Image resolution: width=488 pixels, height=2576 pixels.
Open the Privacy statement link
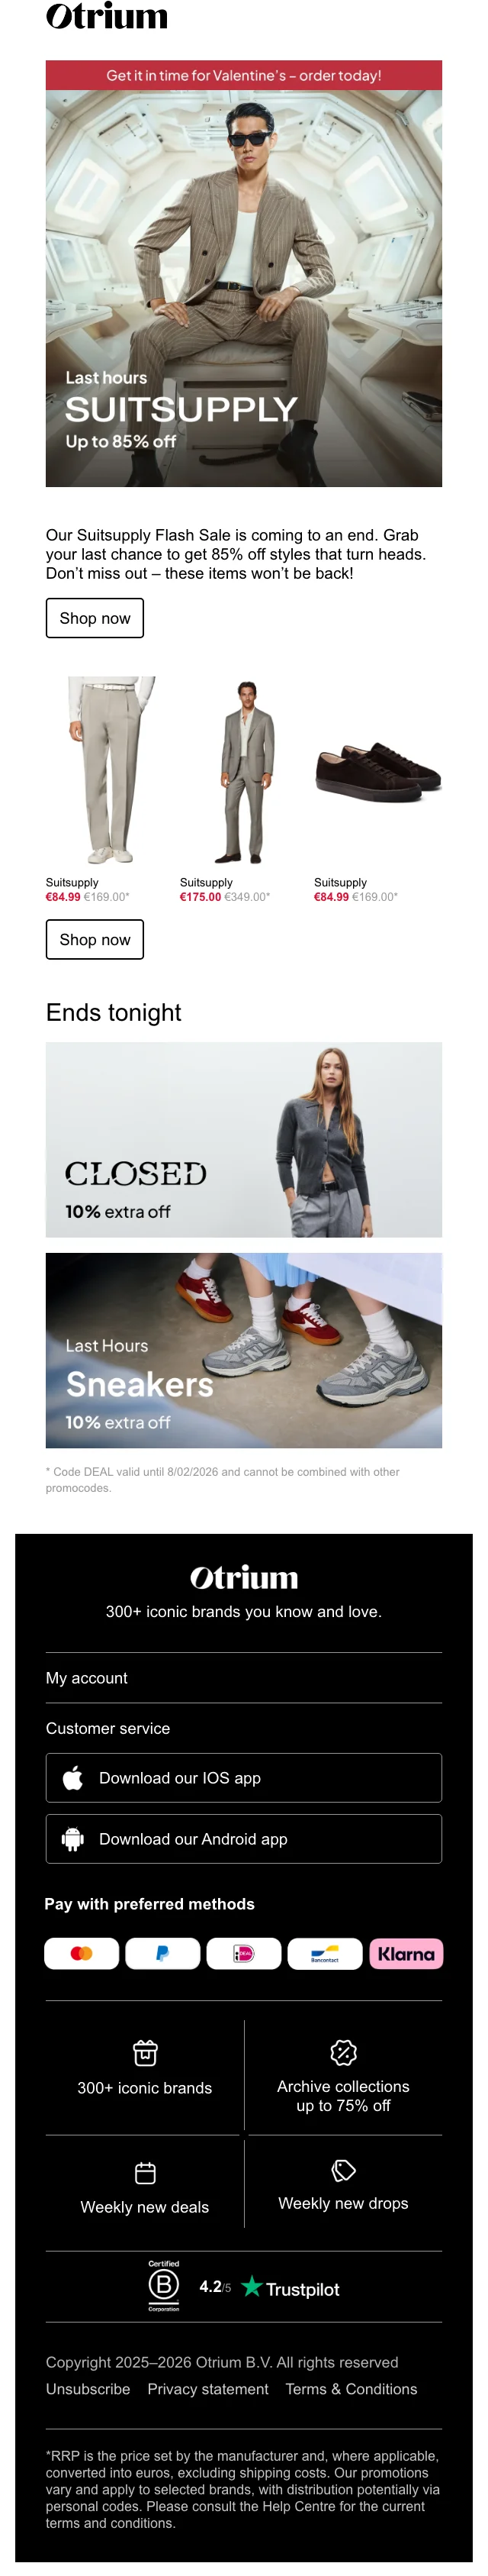tap(207, 2388)
